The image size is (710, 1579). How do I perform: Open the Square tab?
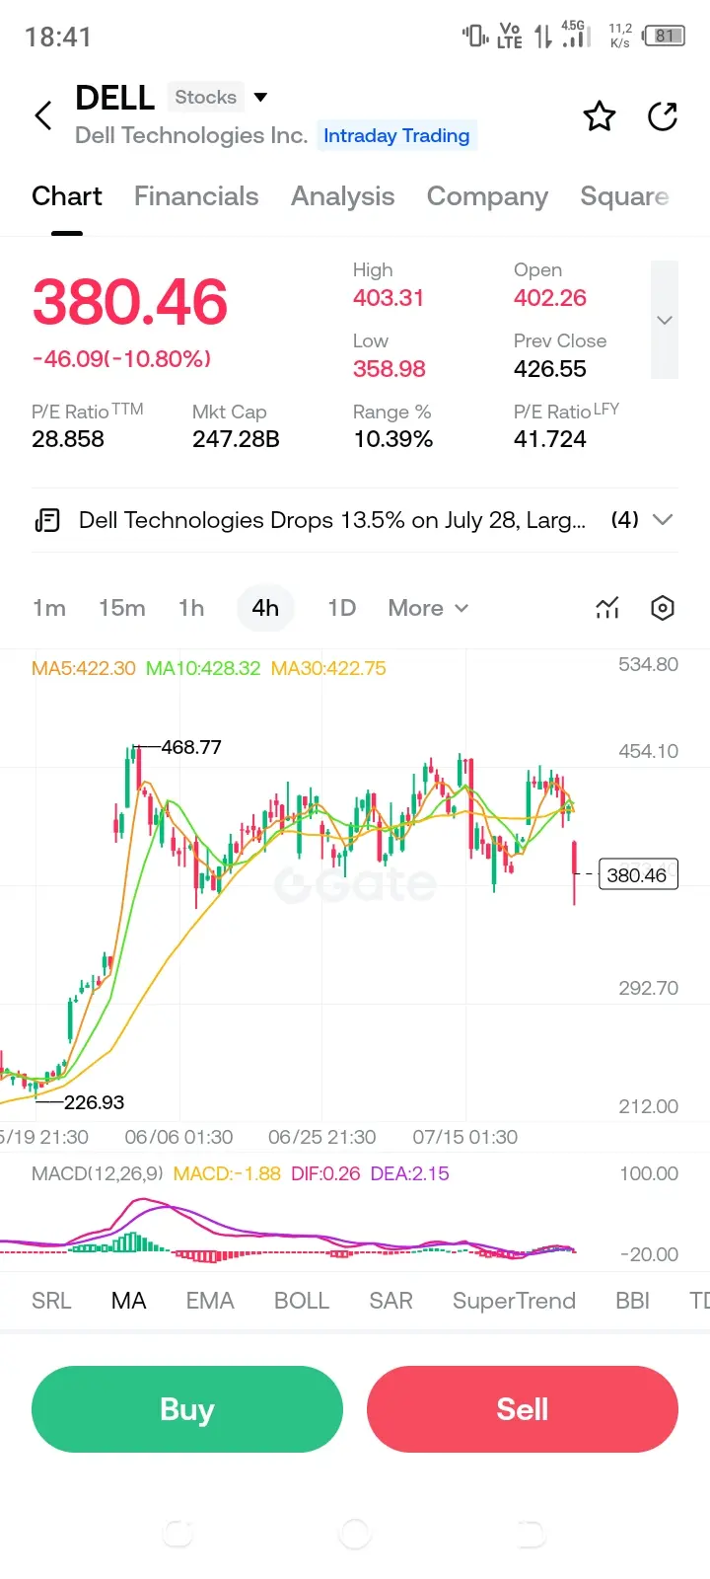coord(625,196)
